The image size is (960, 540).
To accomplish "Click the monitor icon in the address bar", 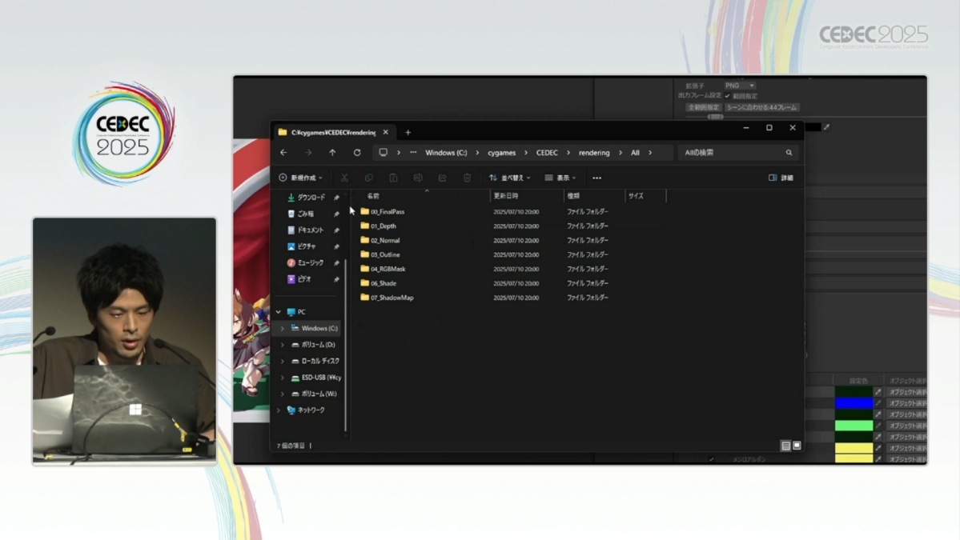I will (x=384, y=153).
